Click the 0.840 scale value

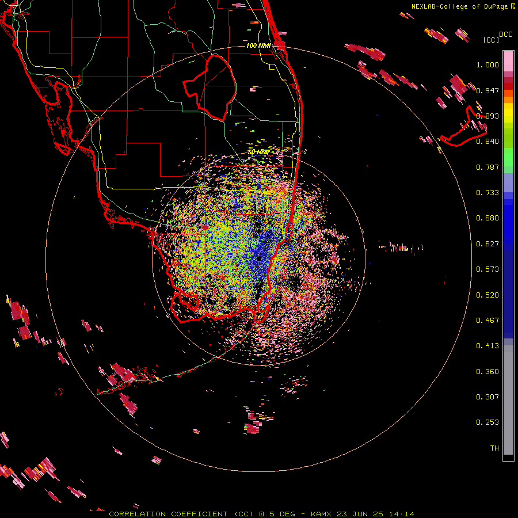pyautogui.click(x=487, y=142)
